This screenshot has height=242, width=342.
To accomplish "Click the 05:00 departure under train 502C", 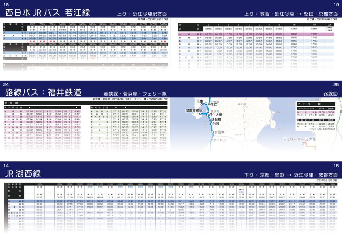I will [32, 33].
